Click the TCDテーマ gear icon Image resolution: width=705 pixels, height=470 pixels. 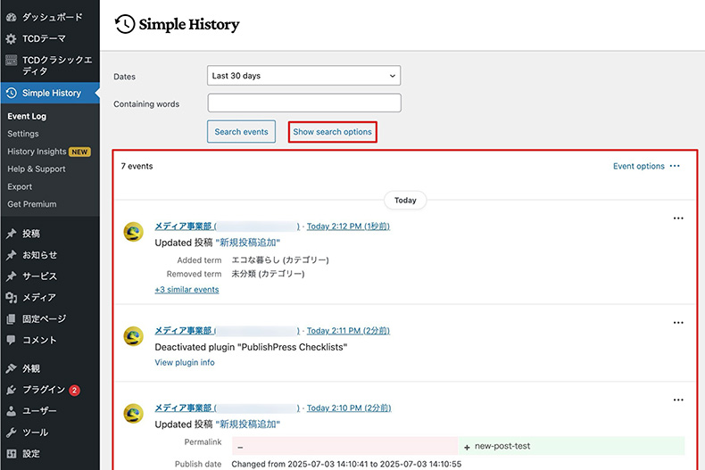pos(12,38)
